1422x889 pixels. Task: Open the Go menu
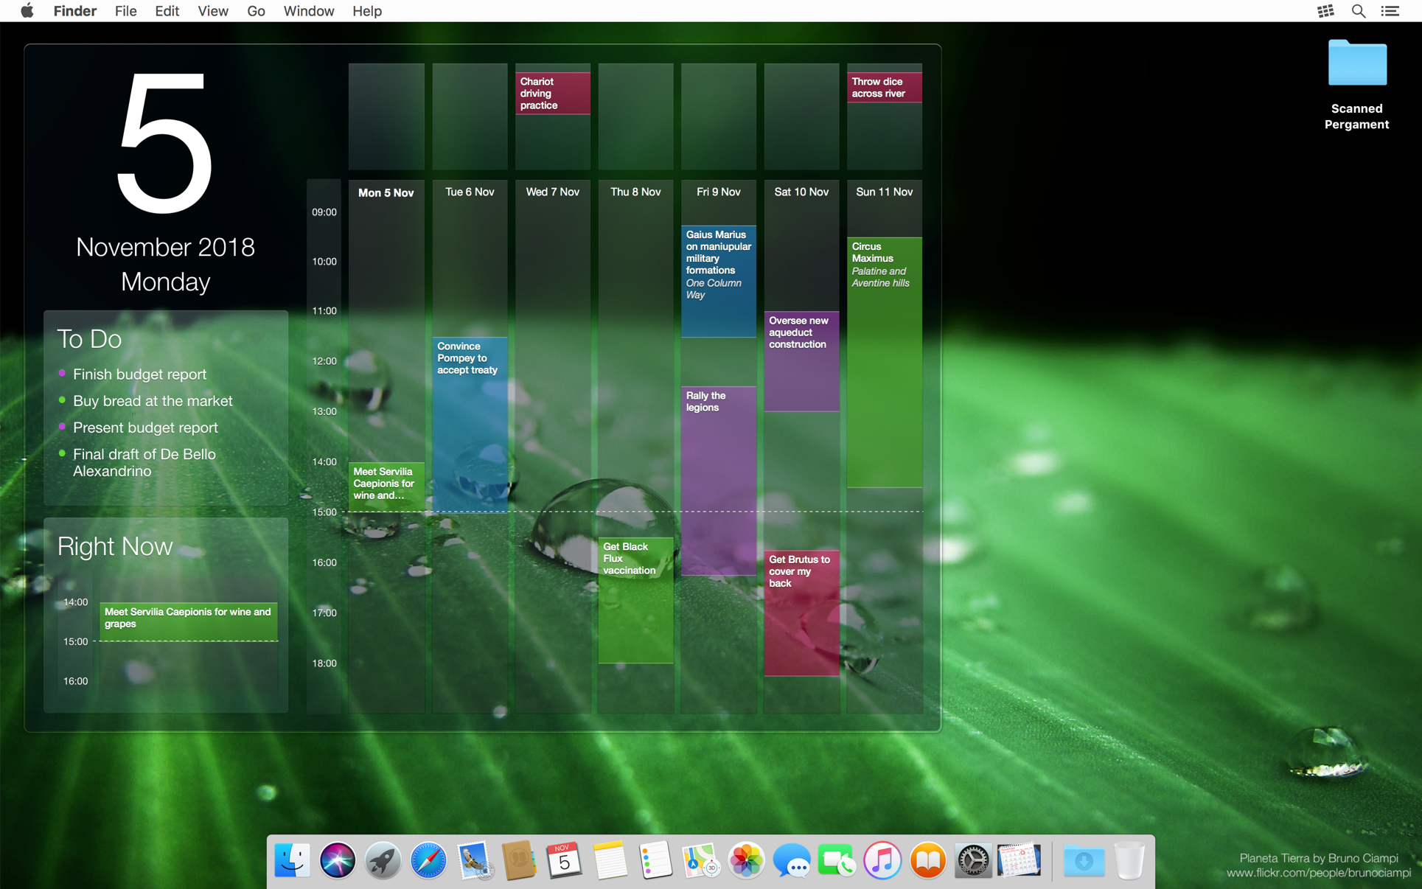coord(256,11)
